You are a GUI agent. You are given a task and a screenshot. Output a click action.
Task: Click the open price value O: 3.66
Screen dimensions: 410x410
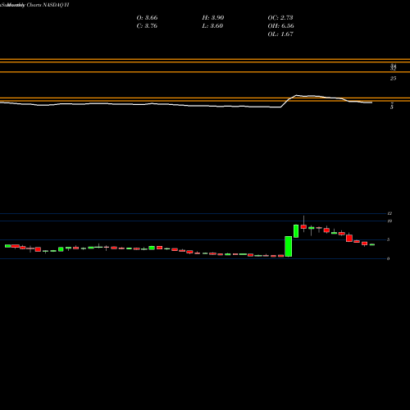[x=147, y=18]
